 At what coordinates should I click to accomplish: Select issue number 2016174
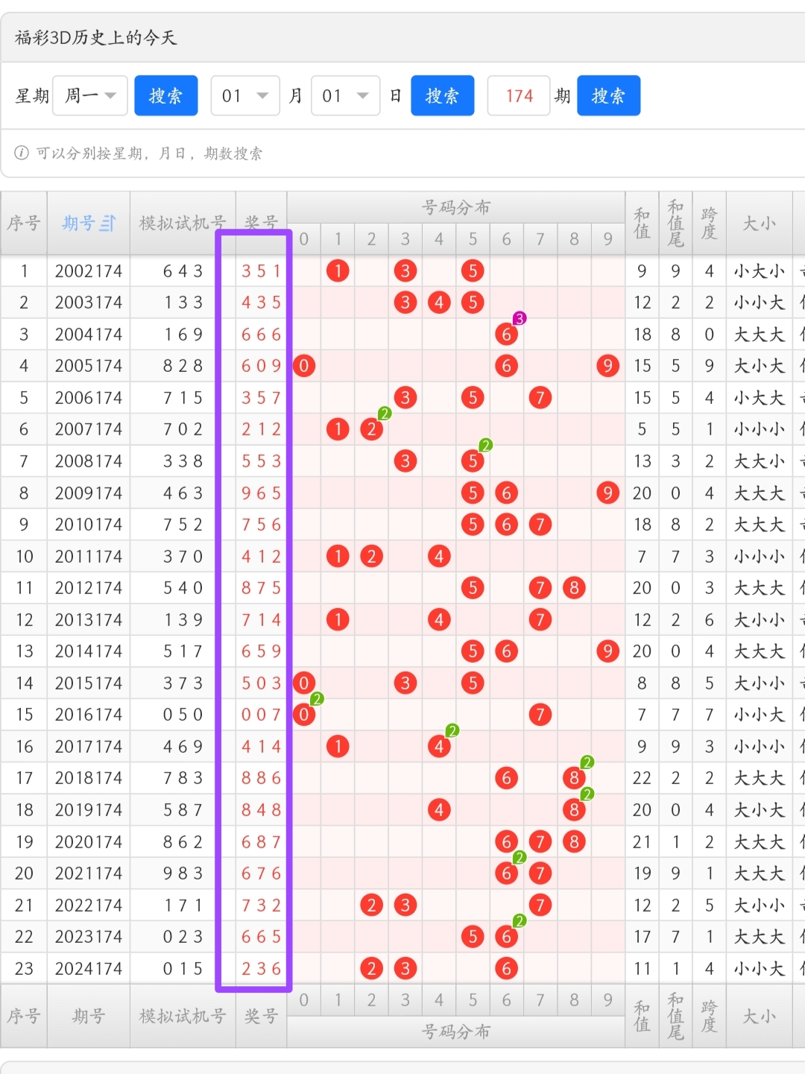point(89,715)
